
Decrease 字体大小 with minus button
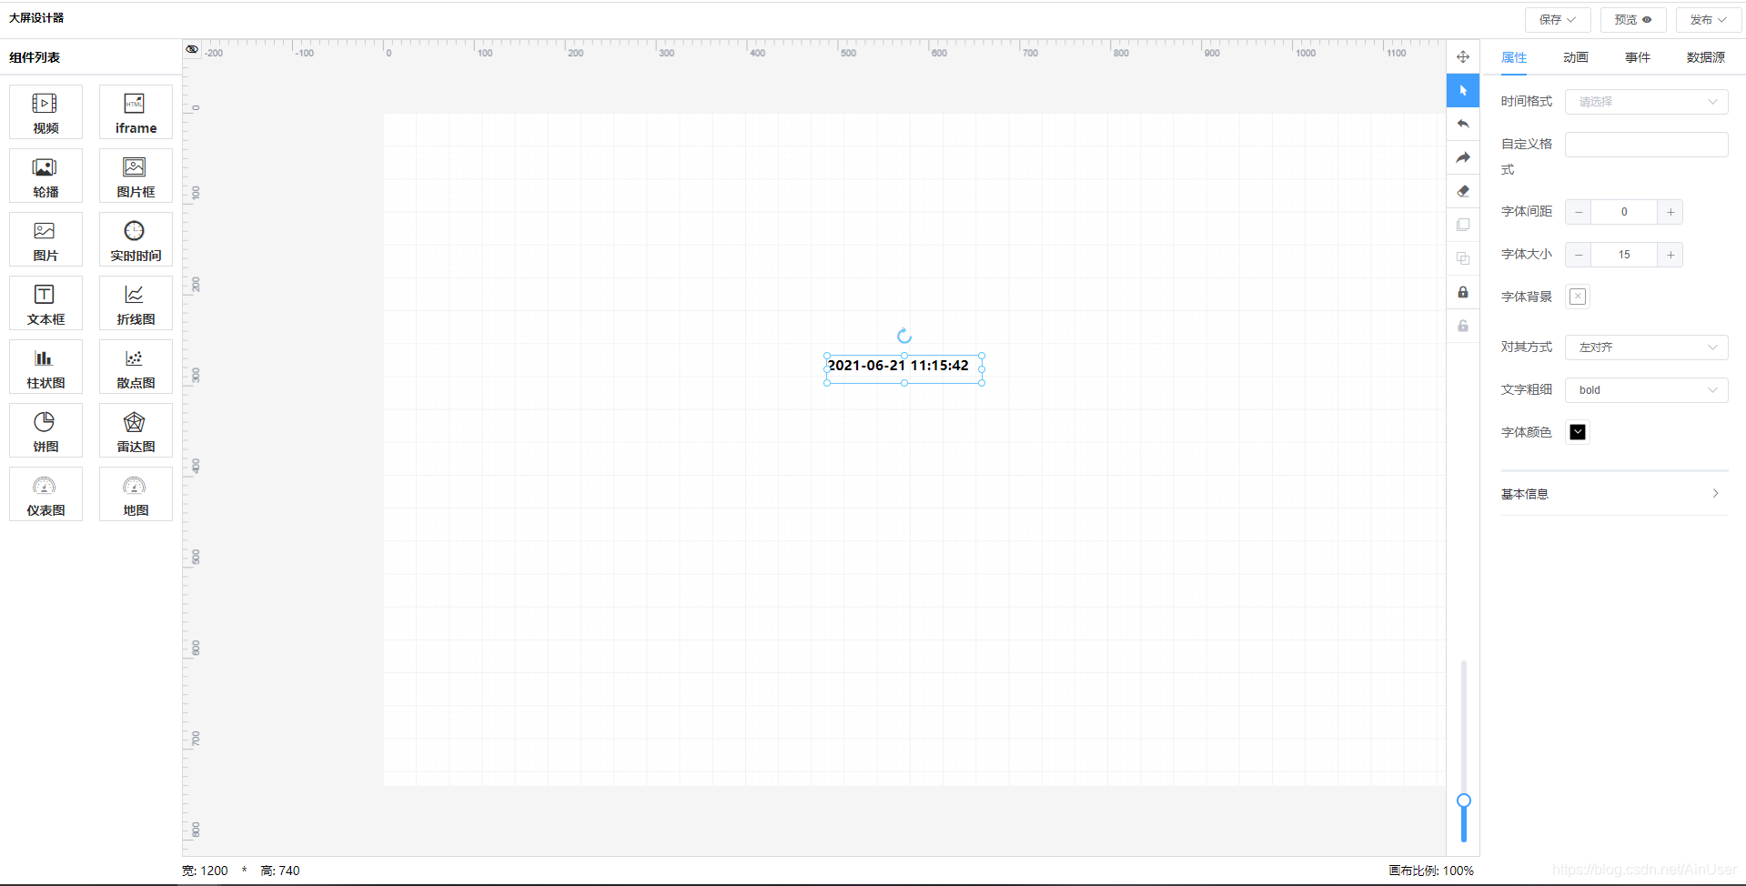click(1579, 255)
